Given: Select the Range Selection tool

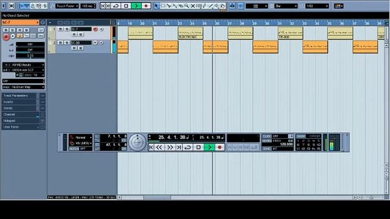Looking at the screenshot, I should (163, 5).
